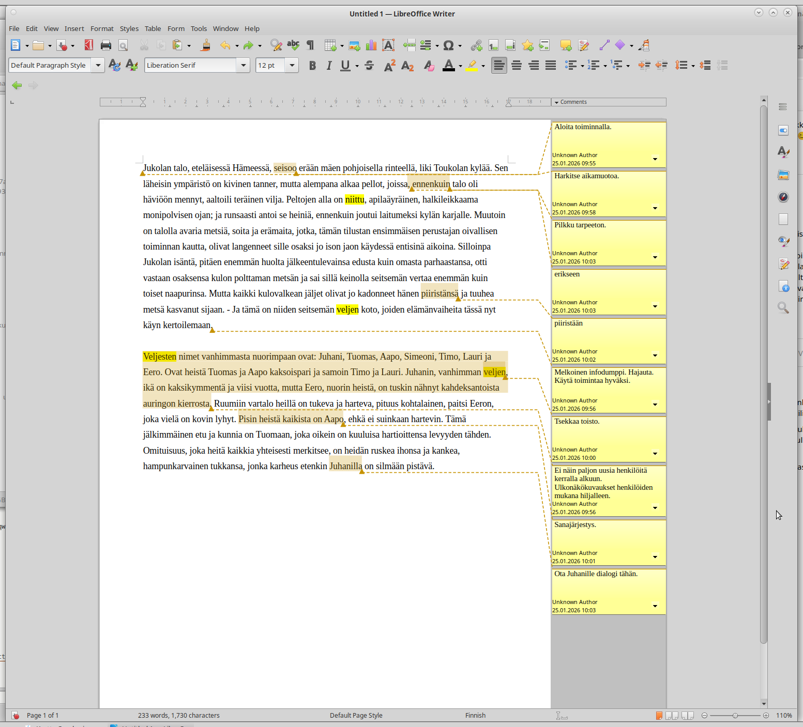803x727 pixels.
Task: Toggle Bold formatting
Action: pyautogui.click(x=312, y=66)
